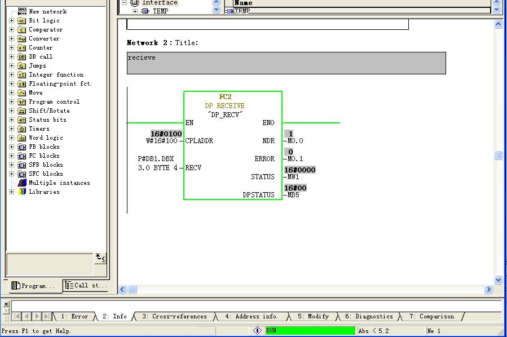Click the FB blocks icon

tap(21, 147)
